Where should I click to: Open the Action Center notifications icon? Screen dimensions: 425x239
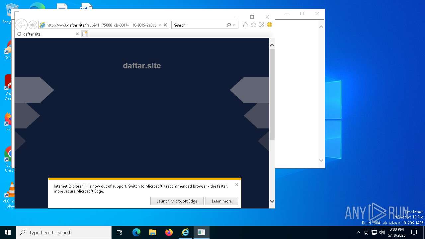(414, 232)
